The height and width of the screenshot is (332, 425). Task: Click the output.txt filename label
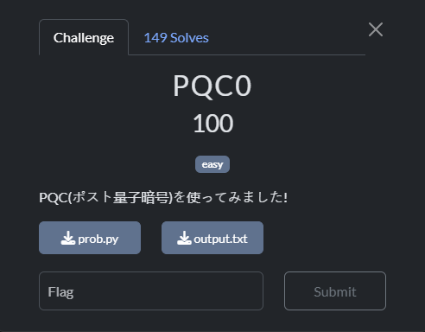click(x=221, y=239)
